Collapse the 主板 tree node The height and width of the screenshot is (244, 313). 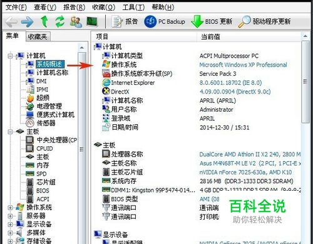(10, 132)
